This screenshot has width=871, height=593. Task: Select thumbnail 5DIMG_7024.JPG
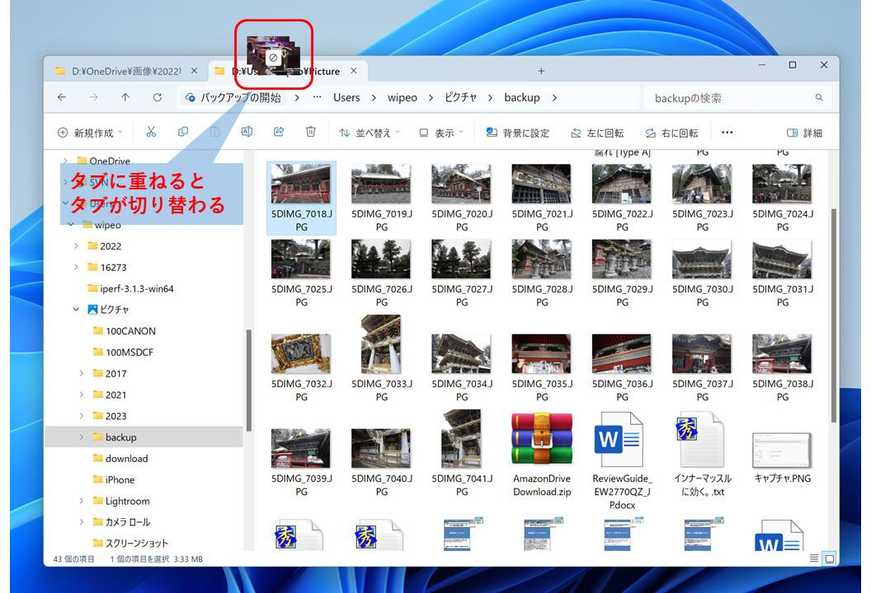tap(782, 198)
